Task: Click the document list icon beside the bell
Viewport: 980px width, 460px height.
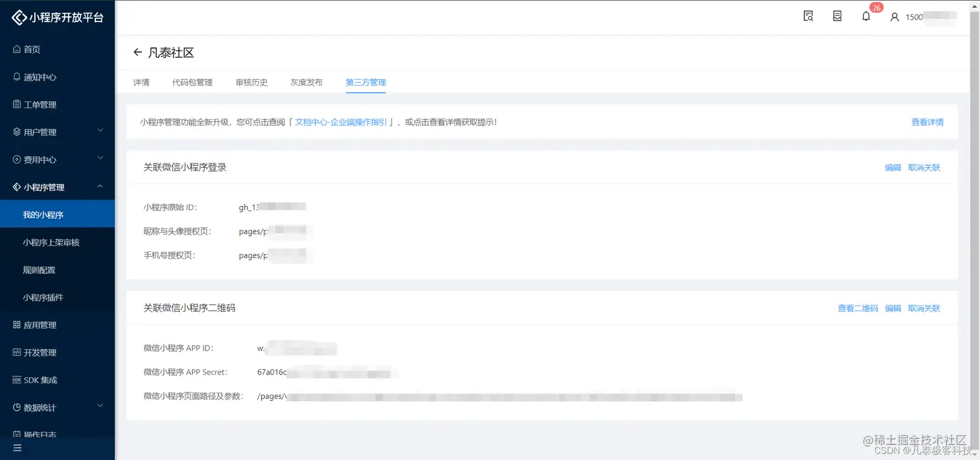Action: (837, 16)
